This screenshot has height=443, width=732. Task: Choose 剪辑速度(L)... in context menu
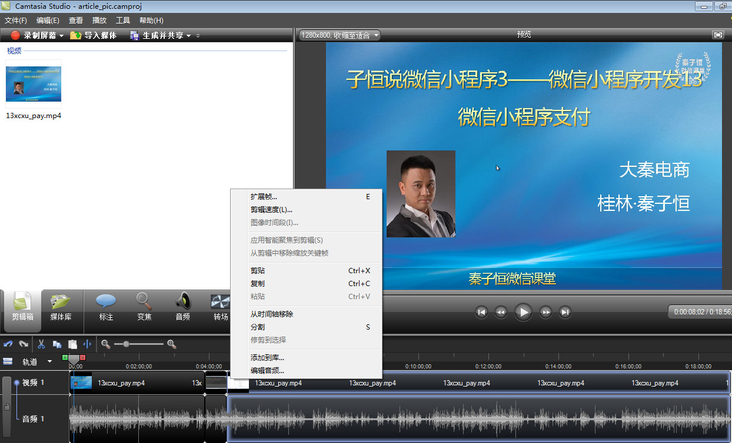click(x=306, y=210)
